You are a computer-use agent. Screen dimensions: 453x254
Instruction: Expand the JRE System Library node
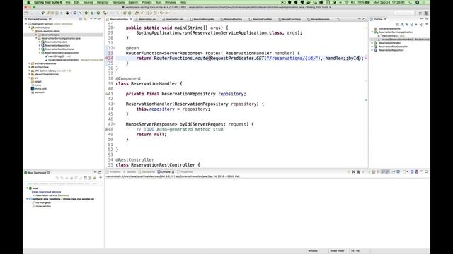tap(30, 71)
